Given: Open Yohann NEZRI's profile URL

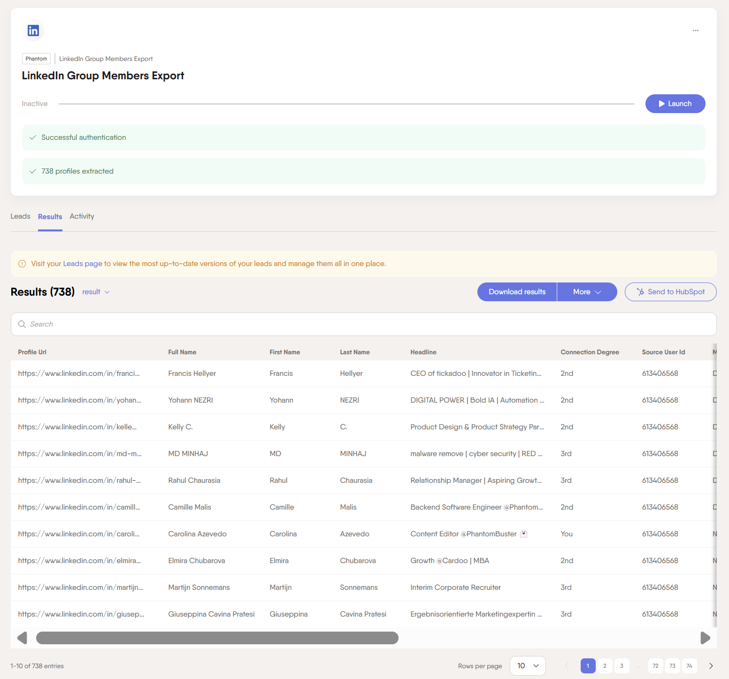Looking at the screenshot, I should coord(79,400).
